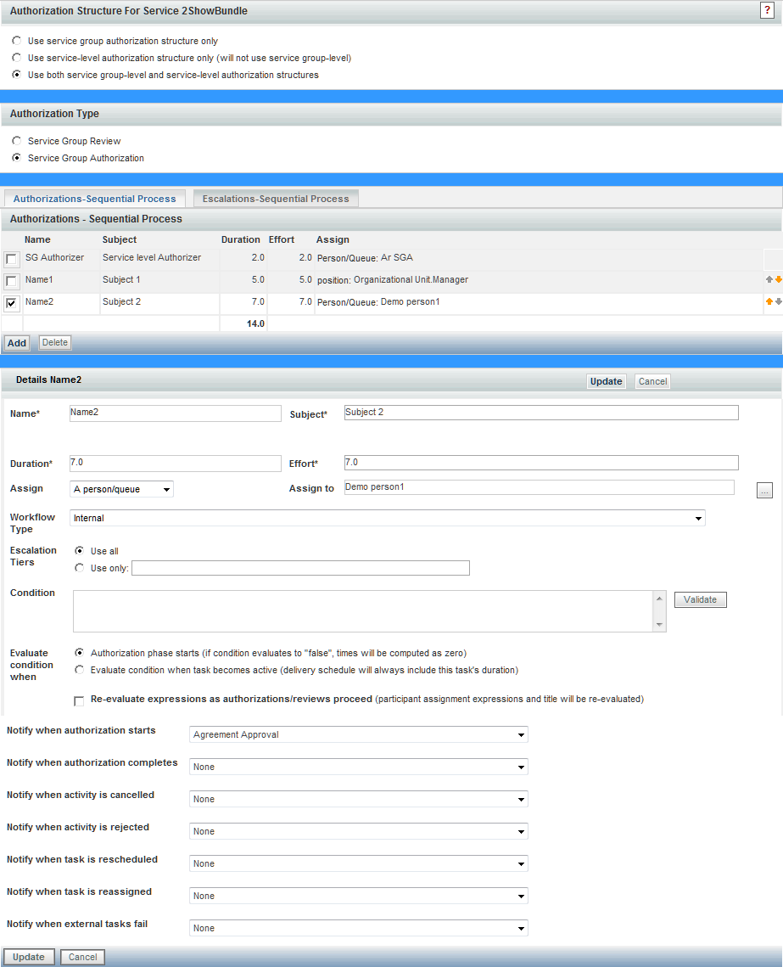783x967 pixels.
Task: Move Name2 row up arrow
Action: click(x=769, y=301)
